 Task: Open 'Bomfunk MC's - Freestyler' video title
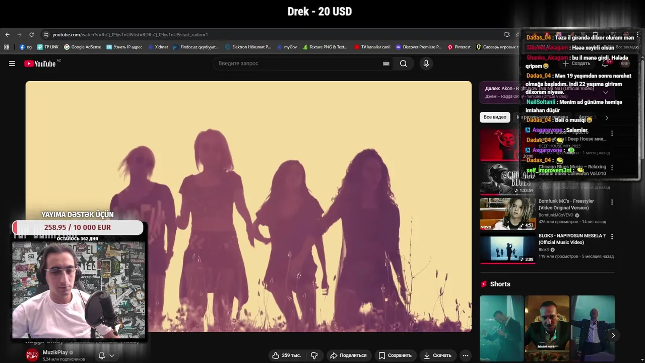[x=566, y=204]
